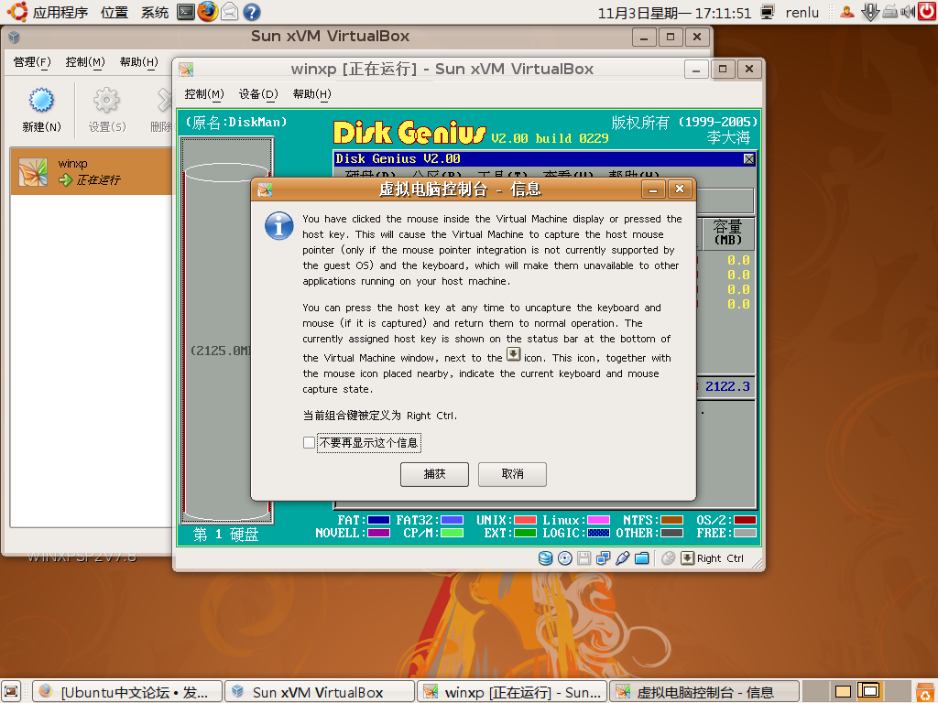Viewport: 938px width, 703px height.
Task: Click the info icon in the dialog
Action: coord(278,226)
